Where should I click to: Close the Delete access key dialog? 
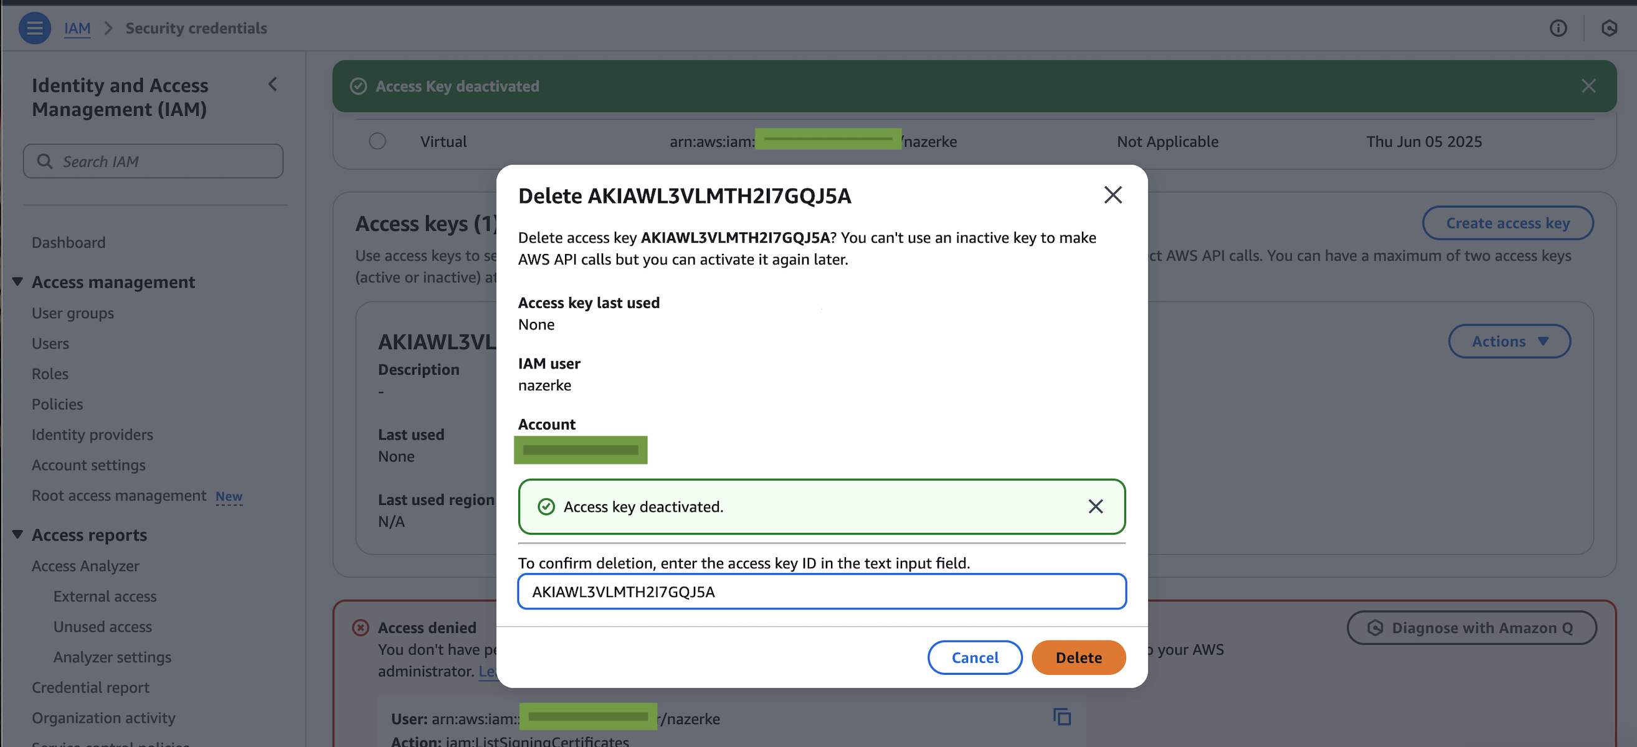point(1113,194)
